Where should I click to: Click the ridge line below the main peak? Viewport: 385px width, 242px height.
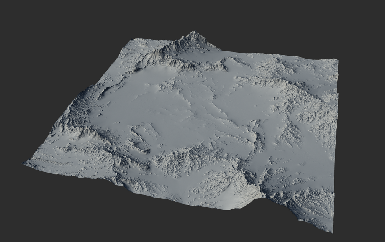(x=172, y=58)
